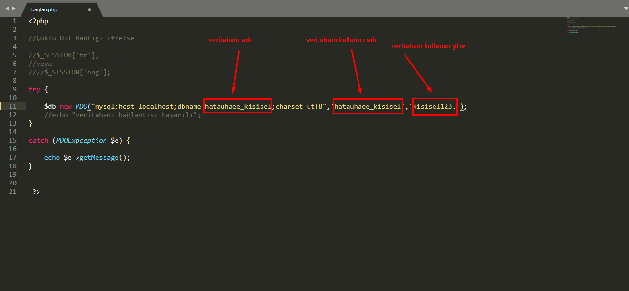Click the code minimap preview

[591, 26]
